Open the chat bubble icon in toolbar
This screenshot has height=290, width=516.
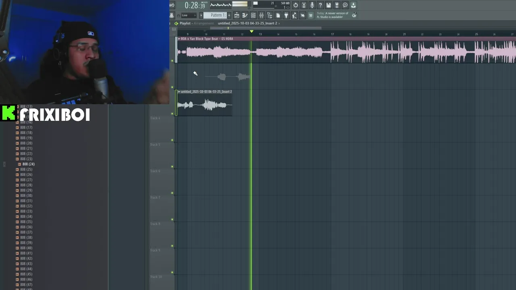pyautogui.click(x=345, y=5)
